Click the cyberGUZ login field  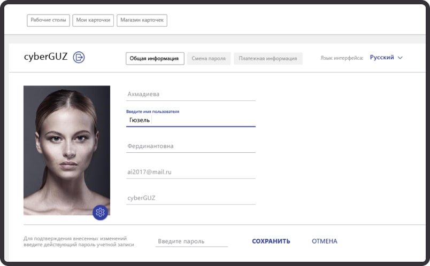click(190, 198)
